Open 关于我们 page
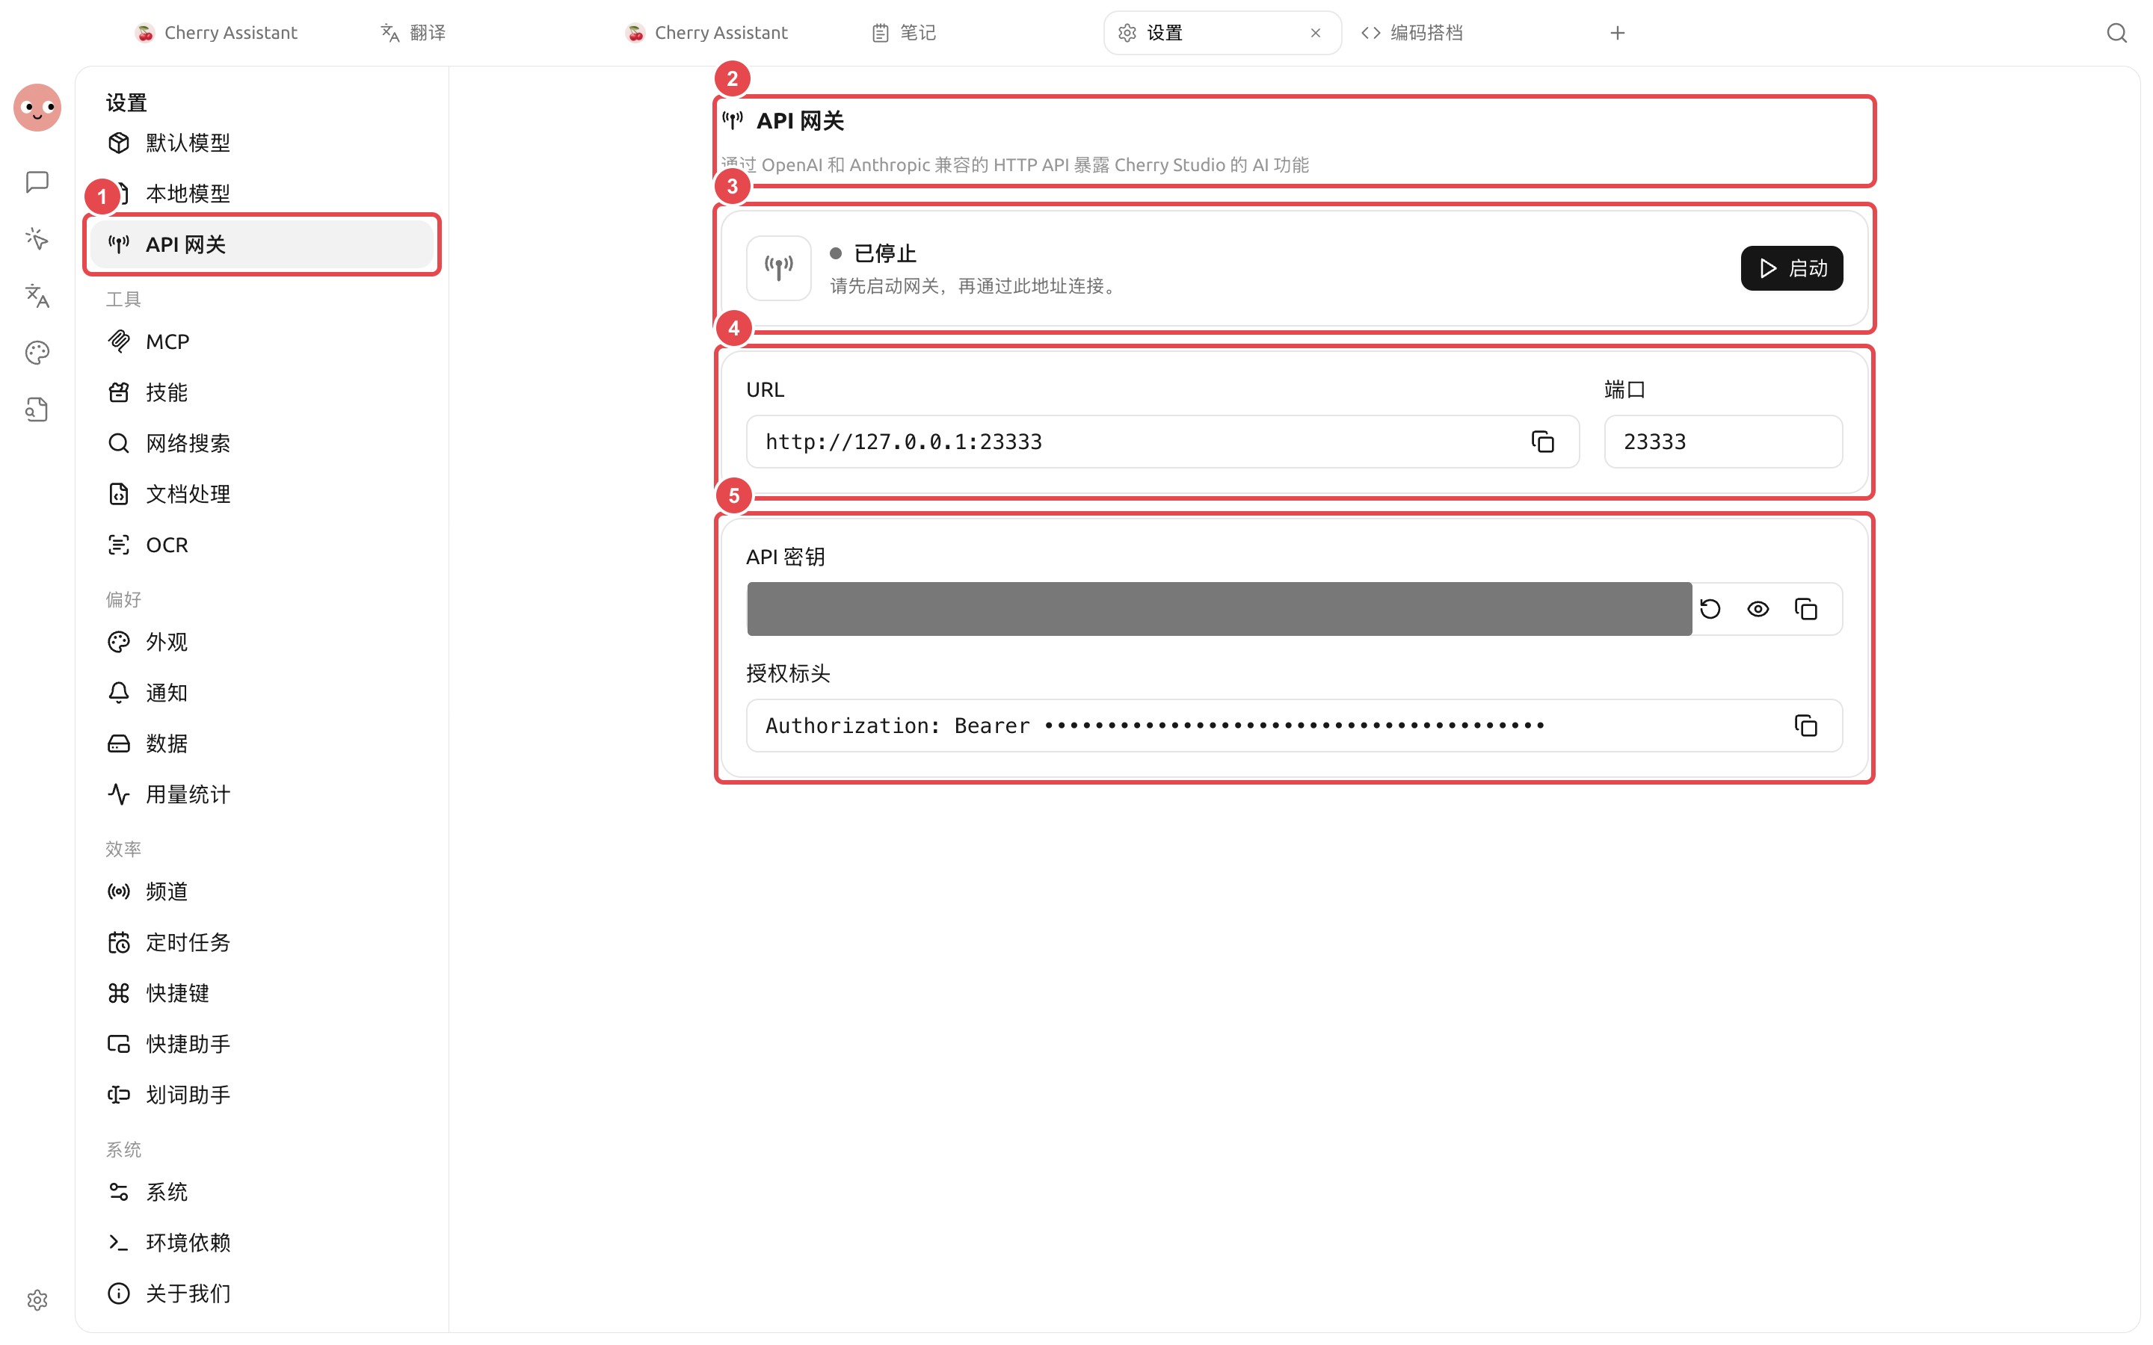 click(x=262, y=1293)
